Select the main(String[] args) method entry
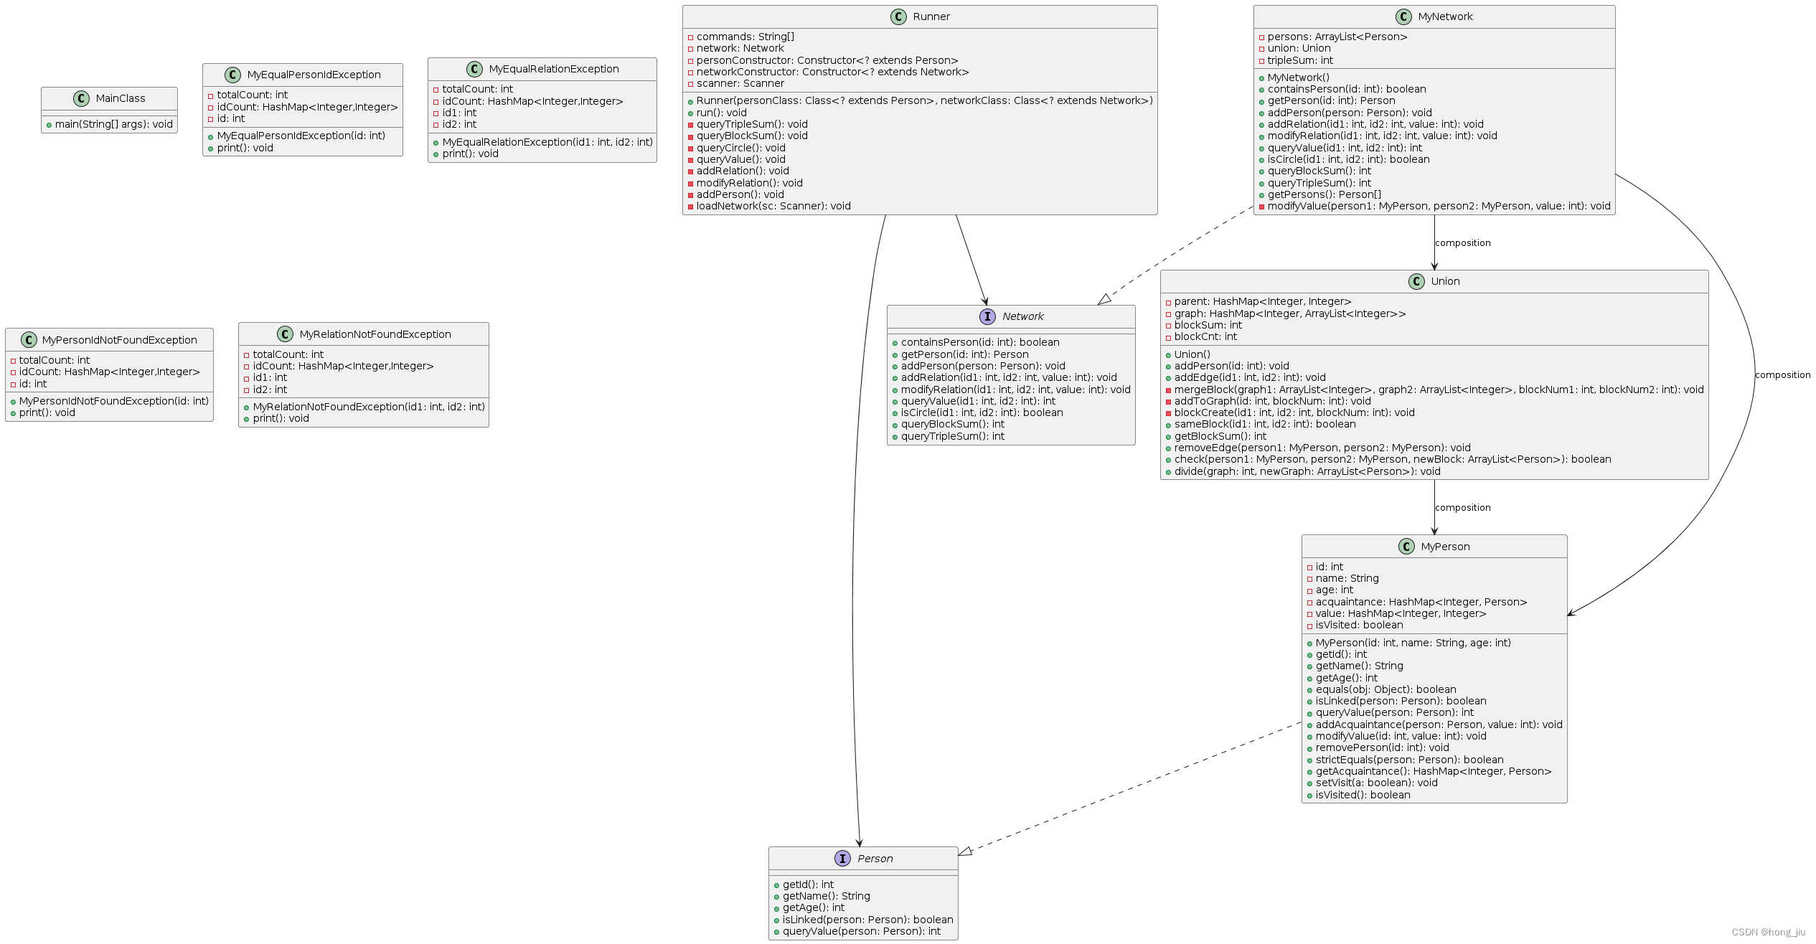 point(113,124)
